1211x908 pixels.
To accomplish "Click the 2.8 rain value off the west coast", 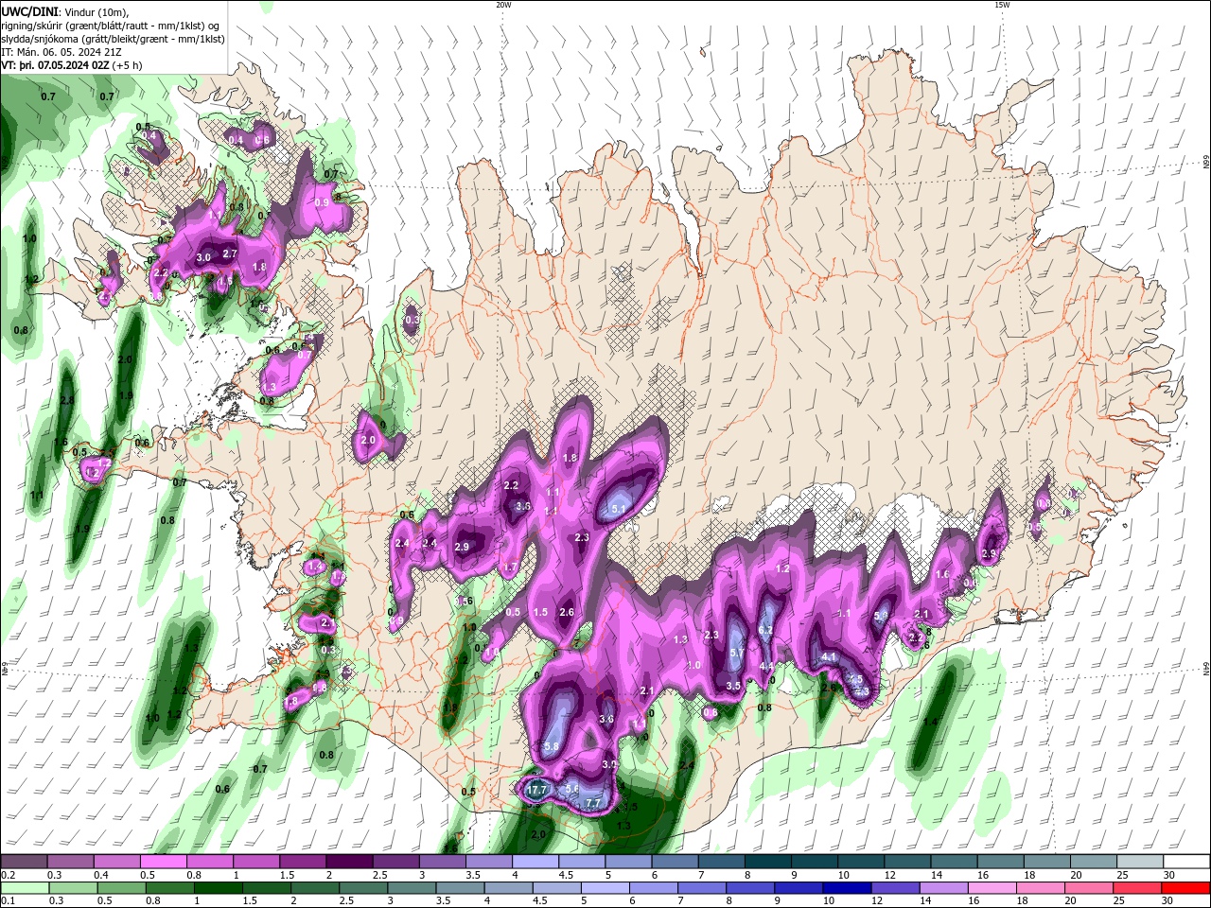I will tap(66, 401).
